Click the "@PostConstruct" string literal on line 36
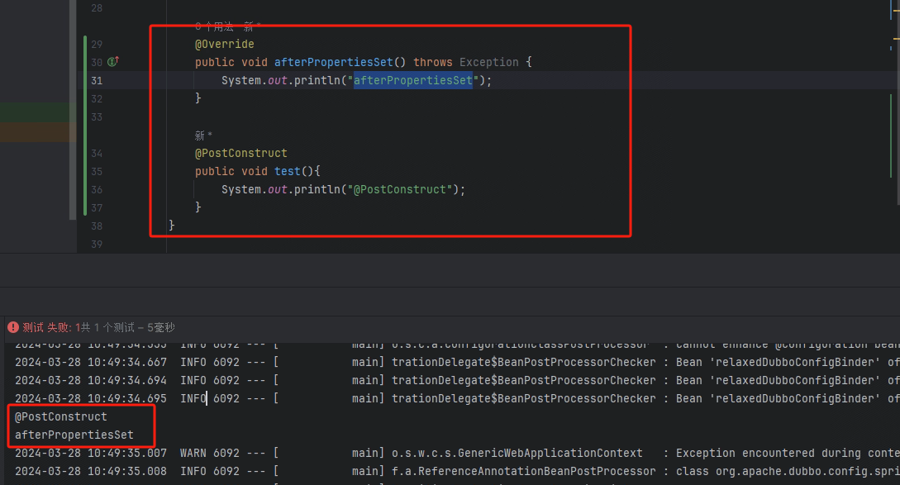 pyautogui.click(x=401, y=189)
